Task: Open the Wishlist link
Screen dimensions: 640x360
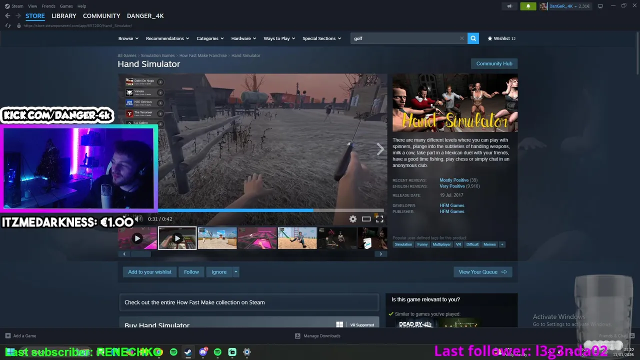Action: coord(501,38)
